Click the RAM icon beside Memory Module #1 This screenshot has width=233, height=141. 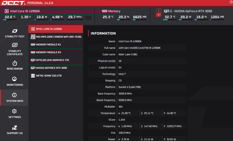click(x=33, y=44)
